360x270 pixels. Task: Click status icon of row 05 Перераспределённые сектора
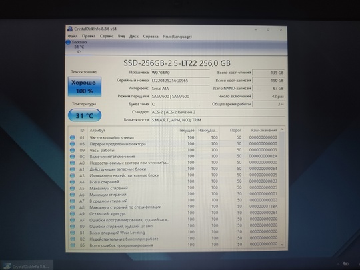click(x=72, y=144)
